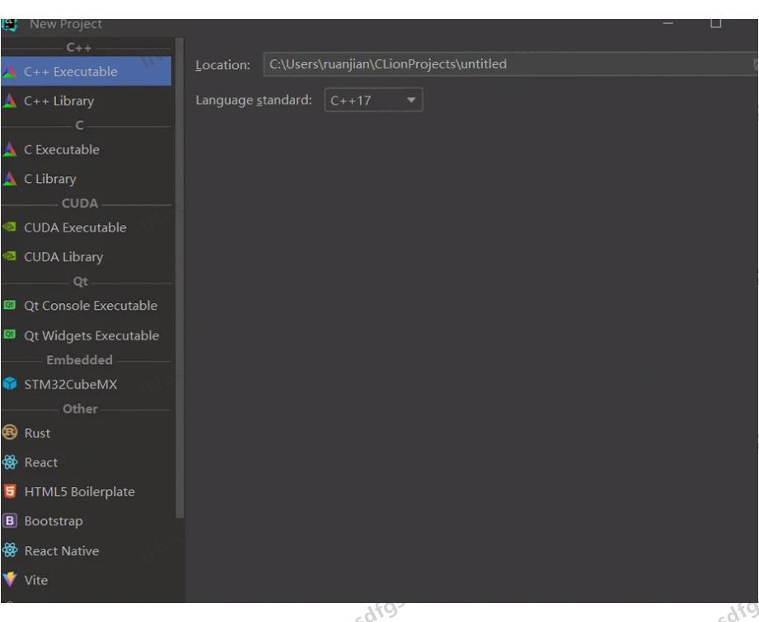759x622 pixels.
Task: Select HTML5 Boilerplate project type
Action: [87, 492]
